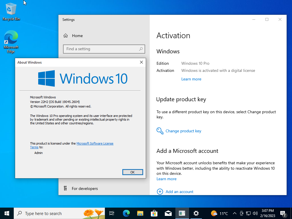Open File Explorer from the taskbar

[140, 213]
